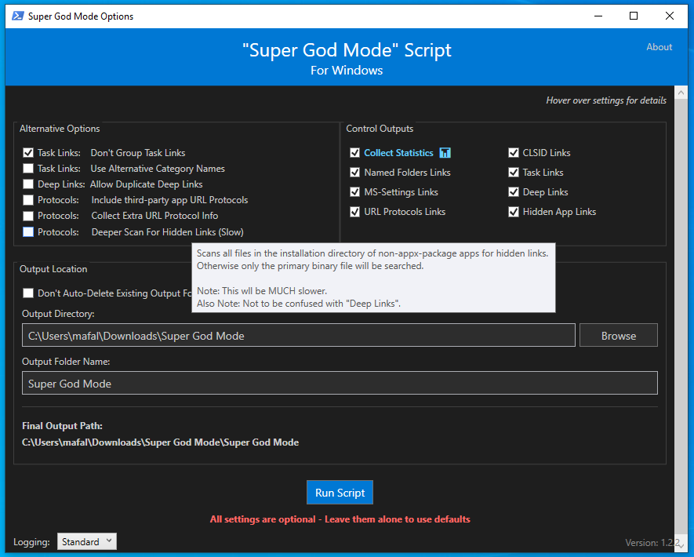Toggle the Collect Statistics checkbox
This screenshot has height=557, width=694.
point(354,153)
